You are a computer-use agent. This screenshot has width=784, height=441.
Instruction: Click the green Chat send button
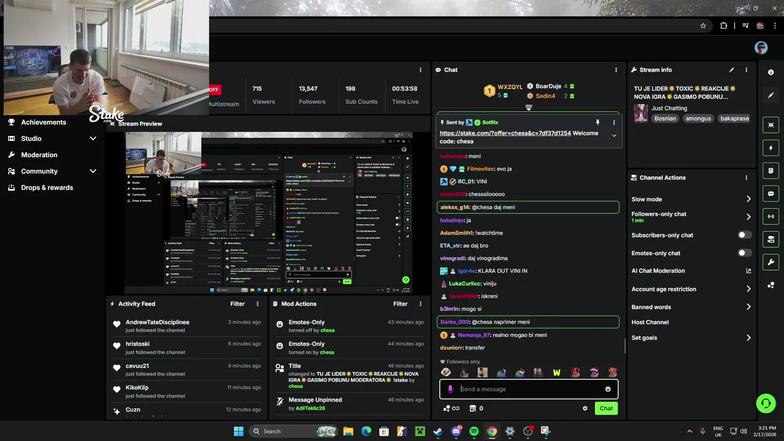tap(606, 409)
